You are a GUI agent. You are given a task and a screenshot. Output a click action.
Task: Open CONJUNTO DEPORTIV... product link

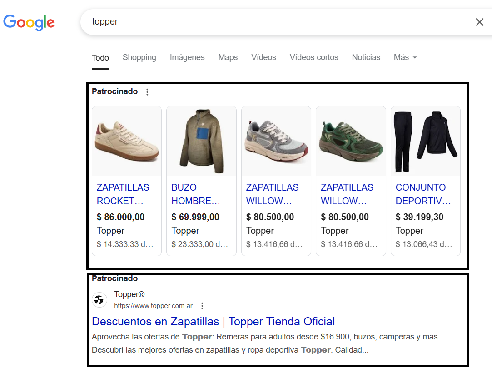[x=423, y=194]
